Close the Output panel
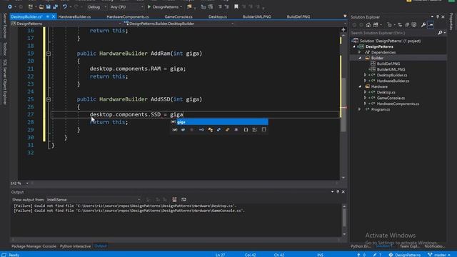Image resolution: width=457 pixels, height=257 pixels. pos(343,192)
